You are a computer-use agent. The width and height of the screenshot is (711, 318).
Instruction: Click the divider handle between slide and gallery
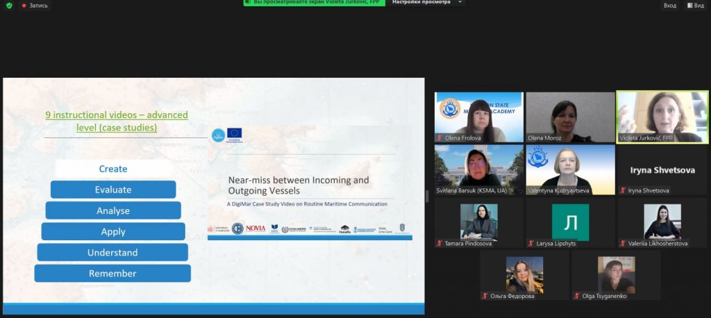pyautogui.click(x=427, y=196)
